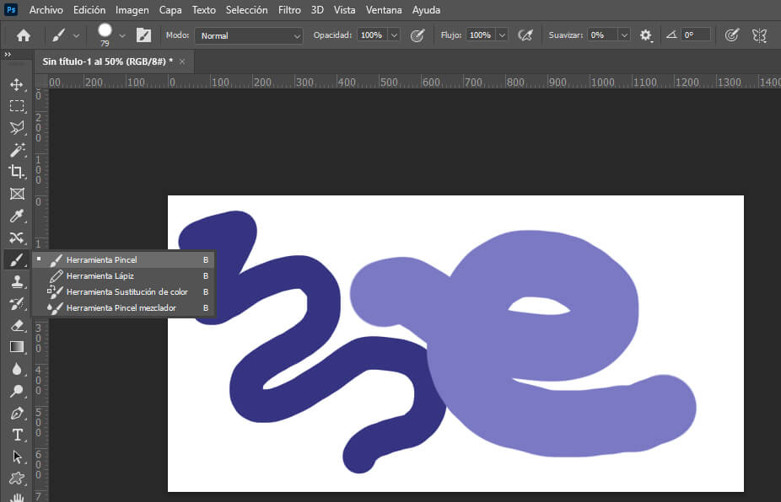This screenshot has height=502, width=781.
Task: Activate the Crop tool
Action: (x=16, y=172)
